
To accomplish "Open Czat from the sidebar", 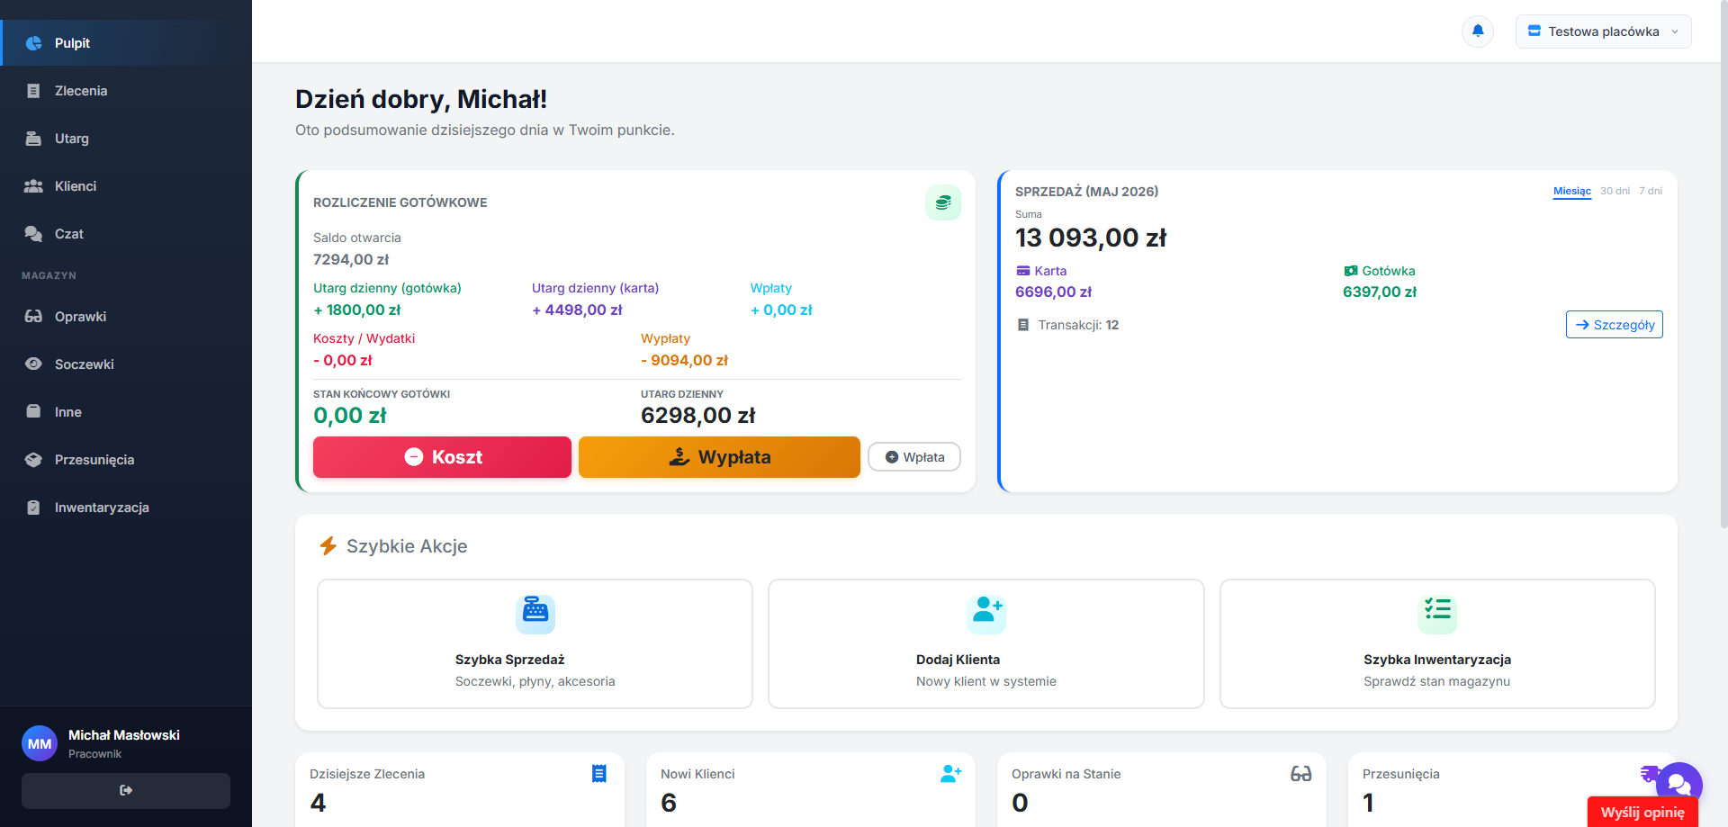I will 126,234.
